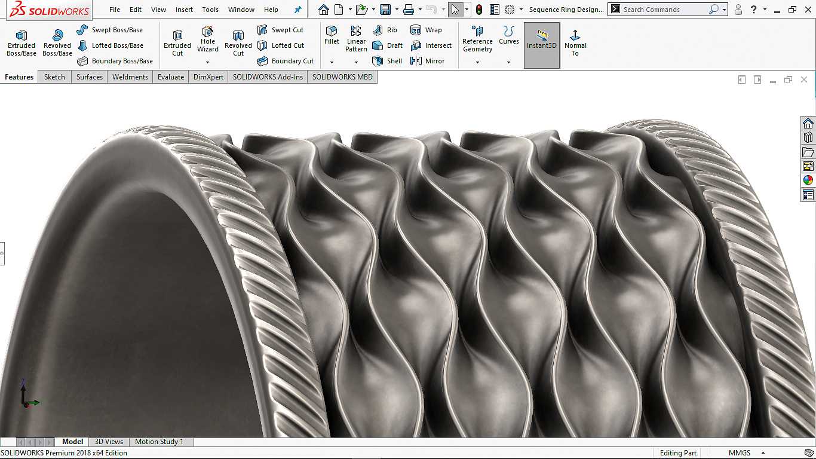This screenshot has height=459, width=816.
Task: Open SOLIDWORKS Resources task pane tab
Action: click(808, 123)
